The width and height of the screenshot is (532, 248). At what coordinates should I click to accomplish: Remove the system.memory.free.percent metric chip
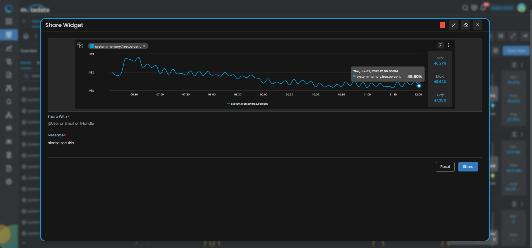pos(144,46)
